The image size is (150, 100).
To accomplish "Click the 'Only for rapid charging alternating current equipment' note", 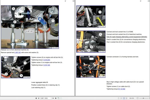I will click(127, 37).
